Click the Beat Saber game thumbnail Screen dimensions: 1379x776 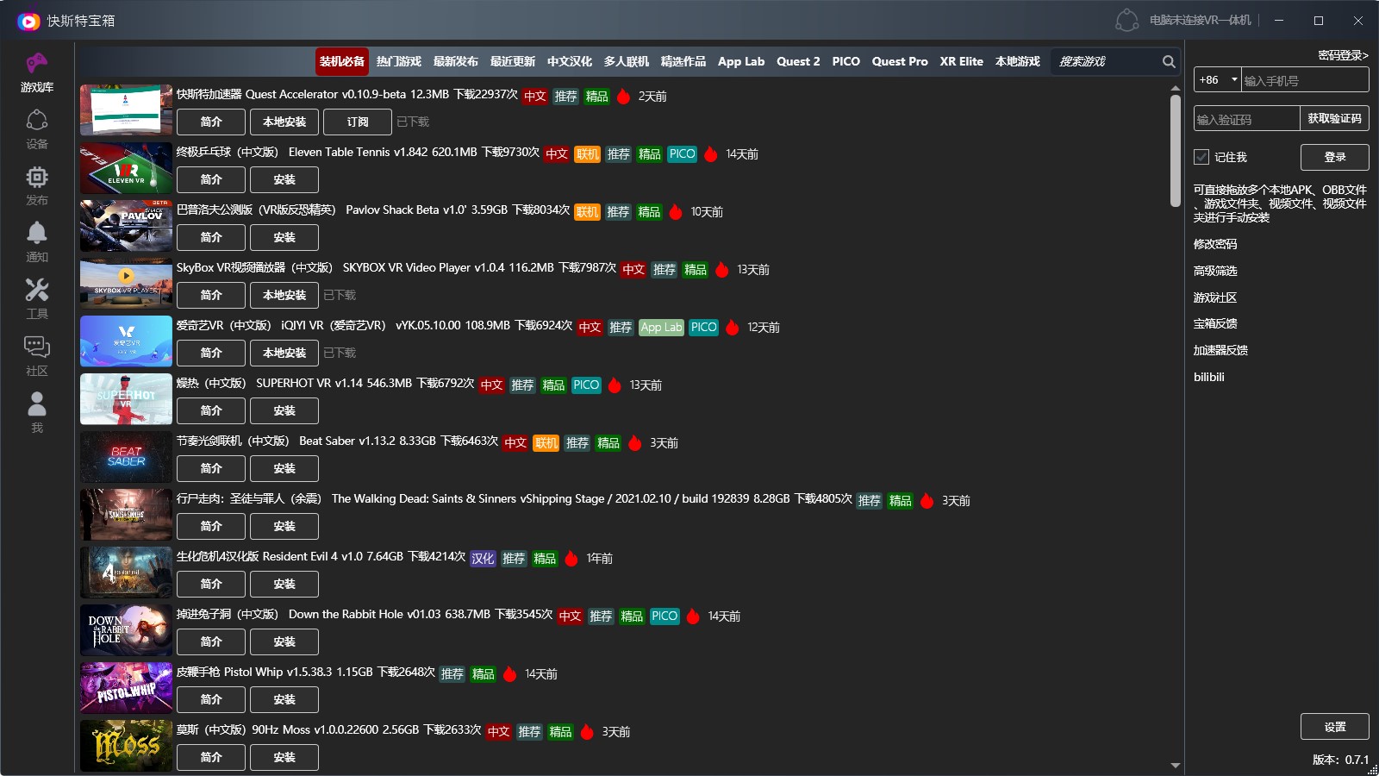(x=126, y=456)
